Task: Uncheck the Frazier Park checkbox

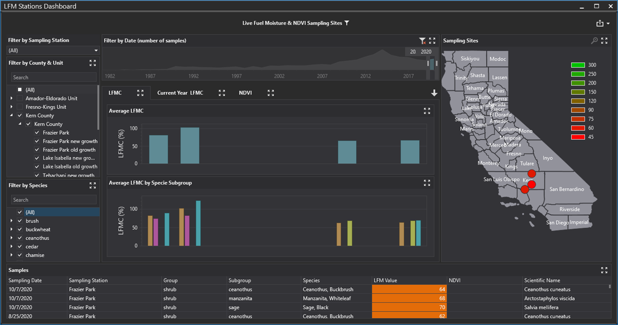Action: tap(37, 133)
